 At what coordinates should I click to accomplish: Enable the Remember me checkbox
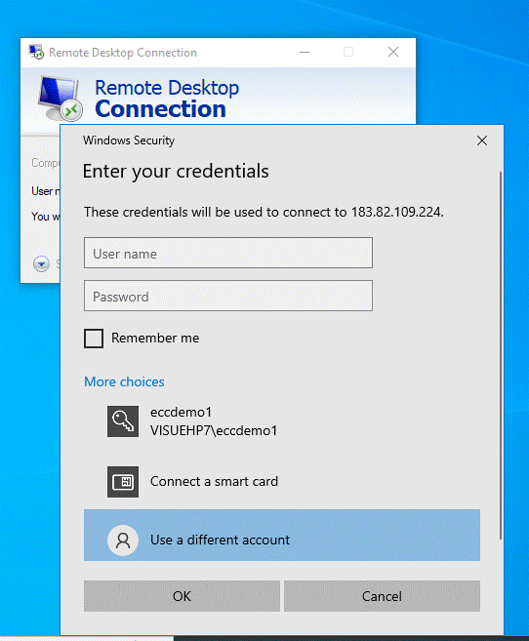pos(94,339)
